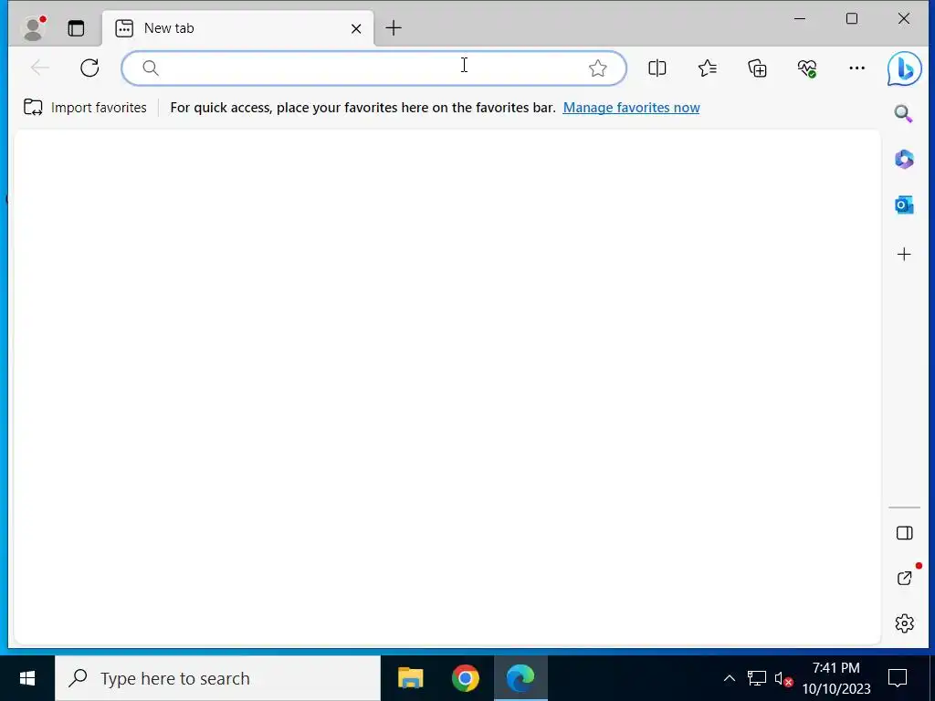
Task: Open Microsoft 365 sidebar app
Action: [904, 159]
